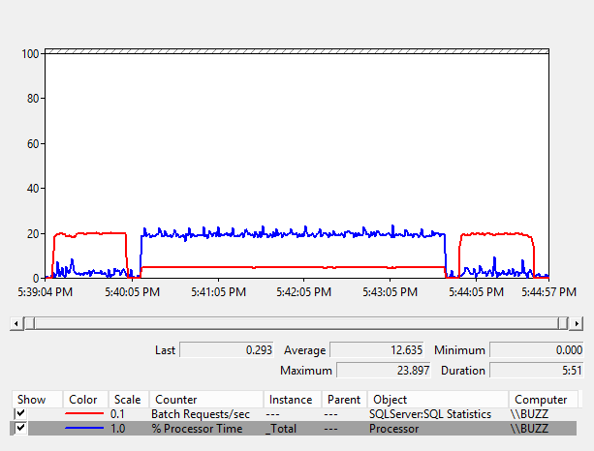Sort by the Show column header
This screenshot has width=594, height=451.
point(37,399)
